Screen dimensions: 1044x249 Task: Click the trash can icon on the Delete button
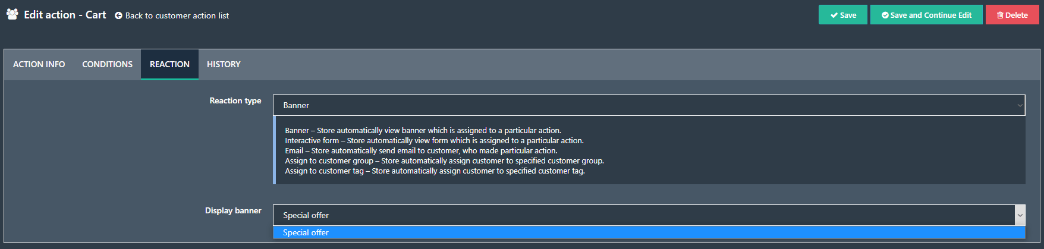click(1000, 15)
